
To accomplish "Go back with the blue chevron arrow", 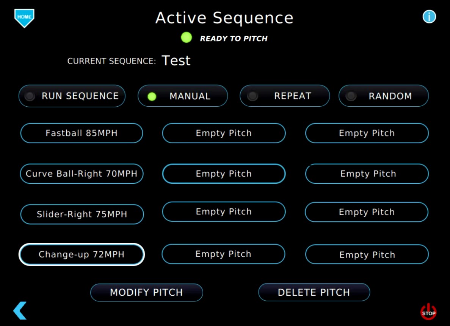I will tap(20, 310).
